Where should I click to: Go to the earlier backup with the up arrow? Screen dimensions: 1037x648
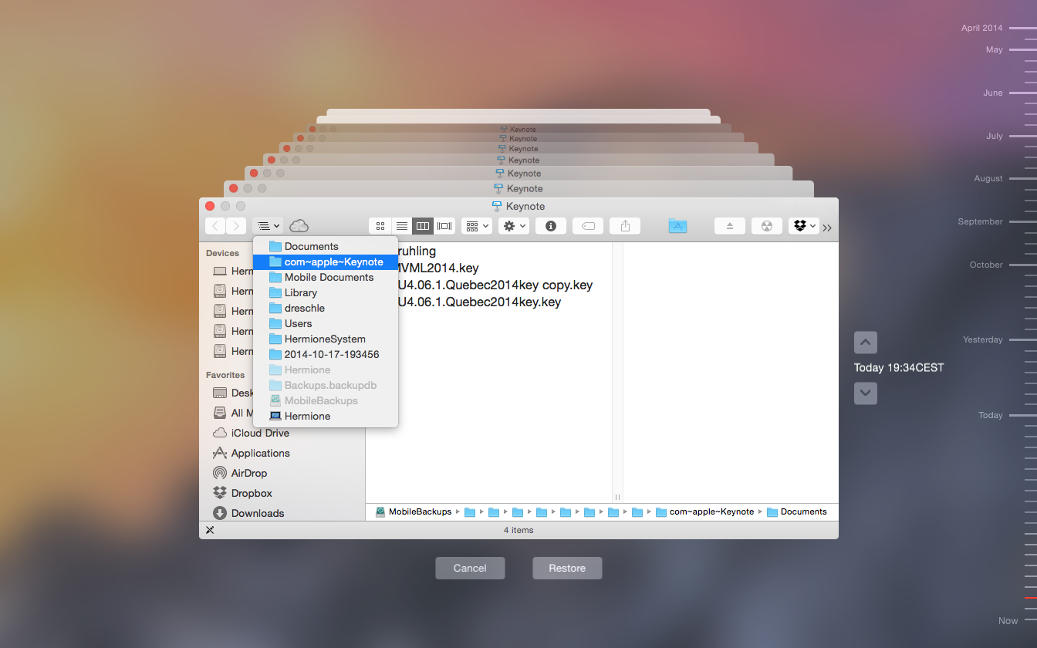tap(866, 342)
